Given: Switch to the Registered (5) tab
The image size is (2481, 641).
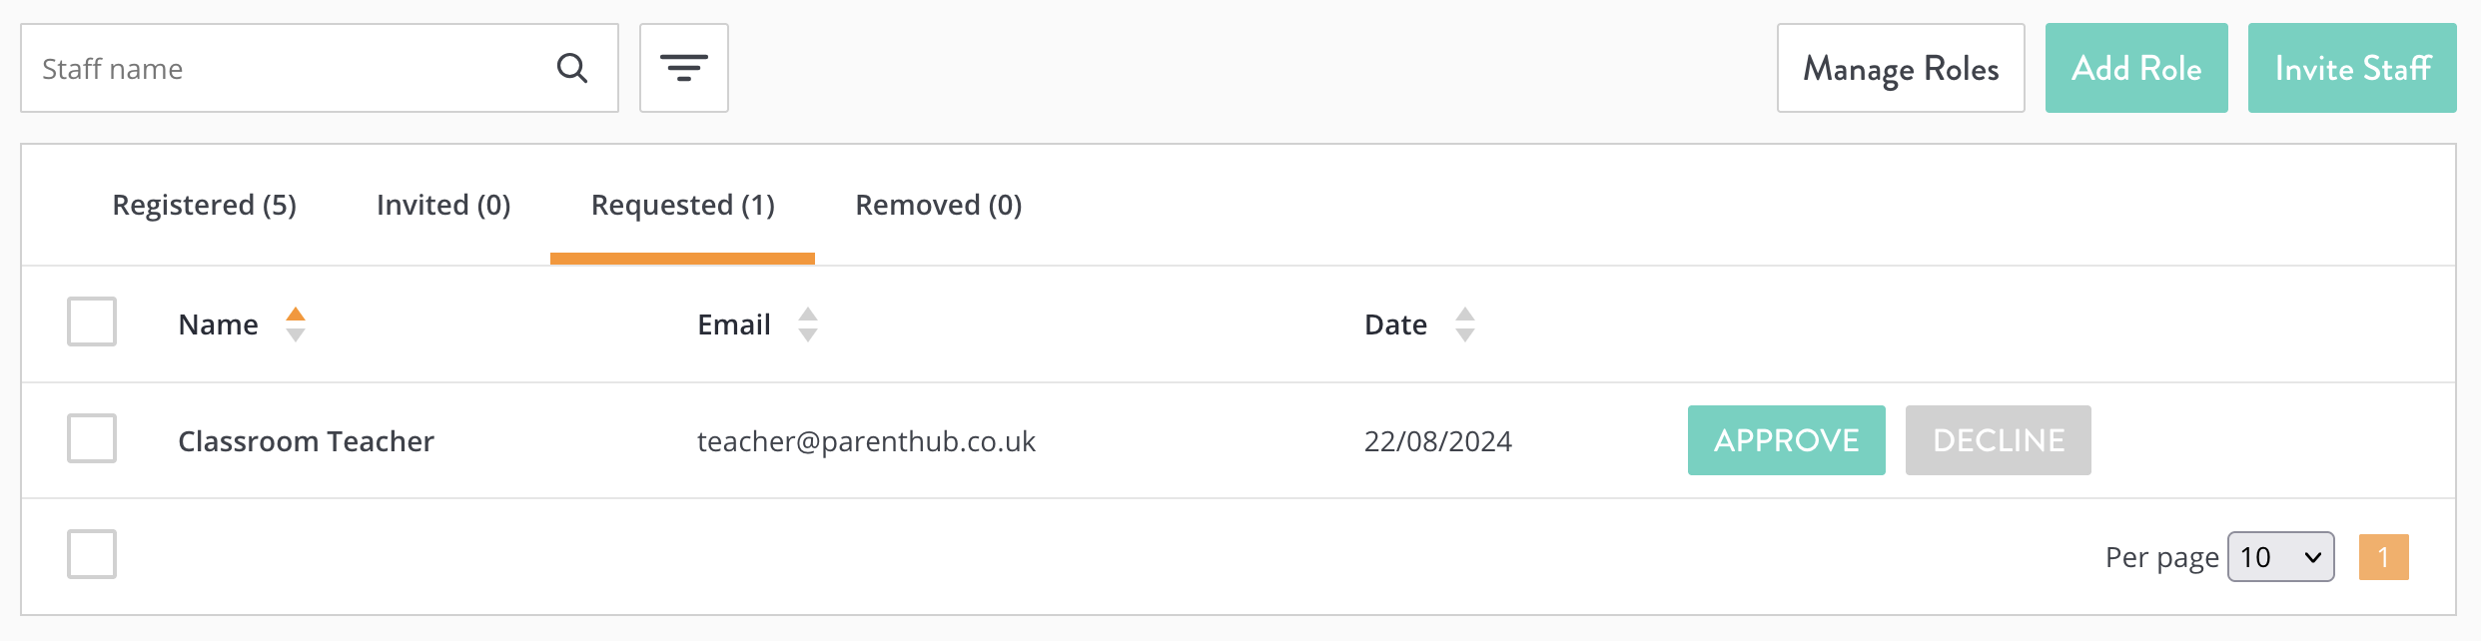Looking at the screenshot, I should pos(205,205).
